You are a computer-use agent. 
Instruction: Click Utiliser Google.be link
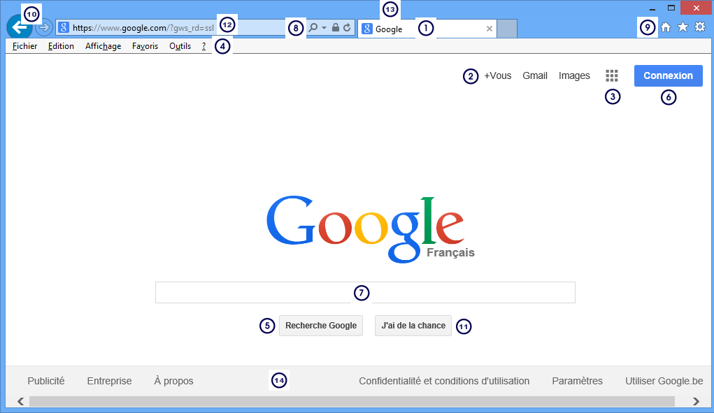click(664, 381)
